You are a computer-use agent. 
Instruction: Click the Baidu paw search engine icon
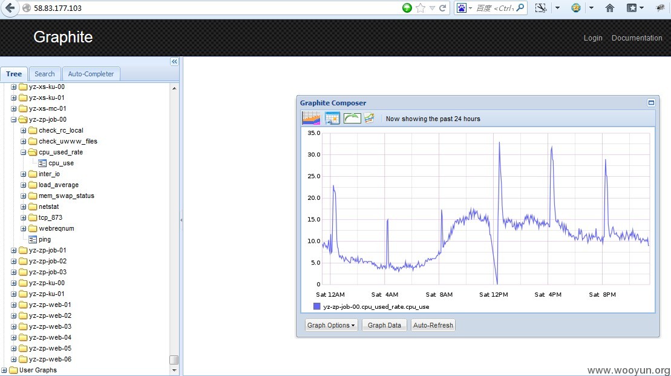461,8
